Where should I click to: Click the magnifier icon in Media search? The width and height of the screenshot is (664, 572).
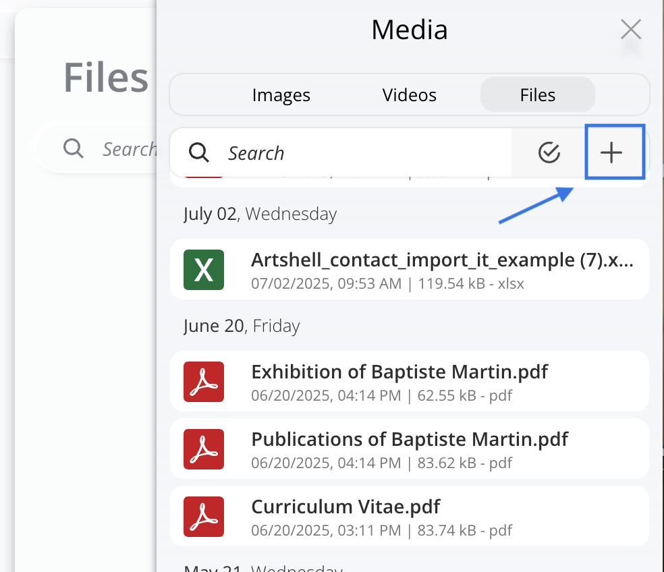(x=199, y=153)
